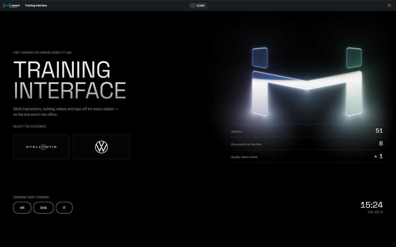Click the COMPANY-WIDE TRAINING label
Image resolution: width=396 pixels, height=247 pixels.
tap(31, 197)
